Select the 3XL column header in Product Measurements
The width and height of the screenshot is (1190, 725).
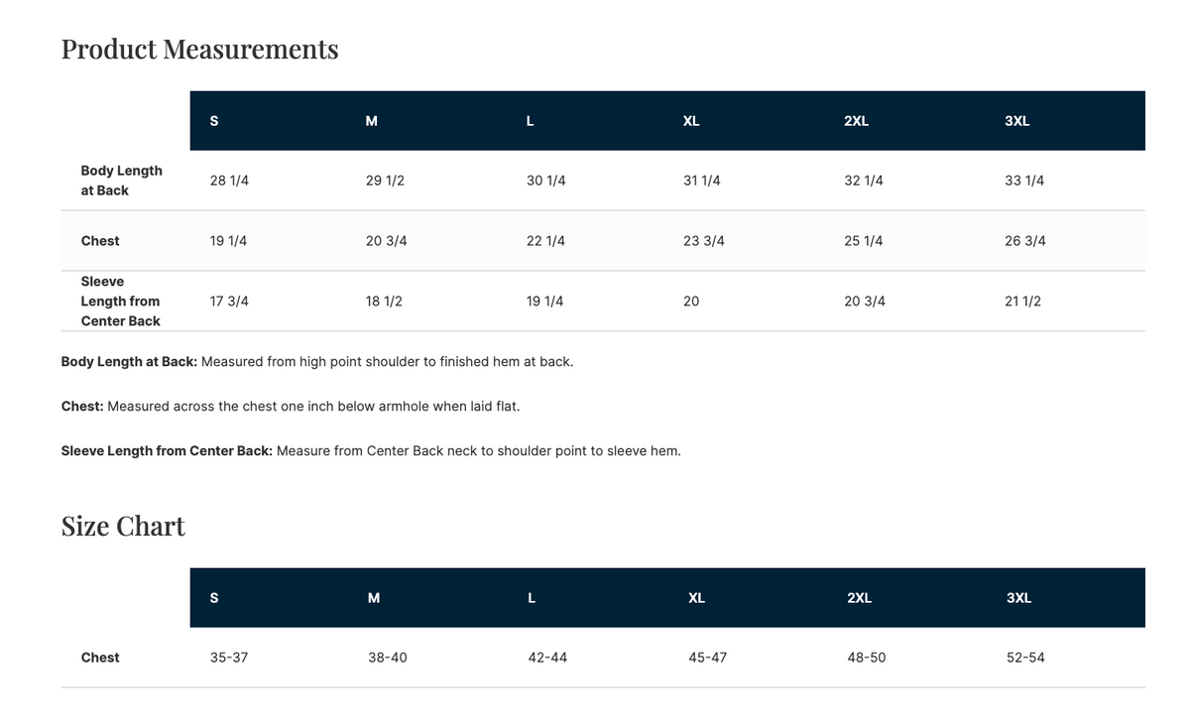point(1016,121)
